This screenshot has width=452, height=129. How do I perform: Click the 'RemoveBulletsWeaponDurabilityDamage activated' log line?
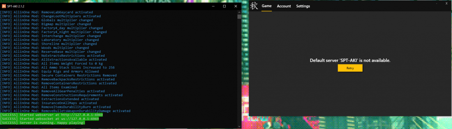65,111
